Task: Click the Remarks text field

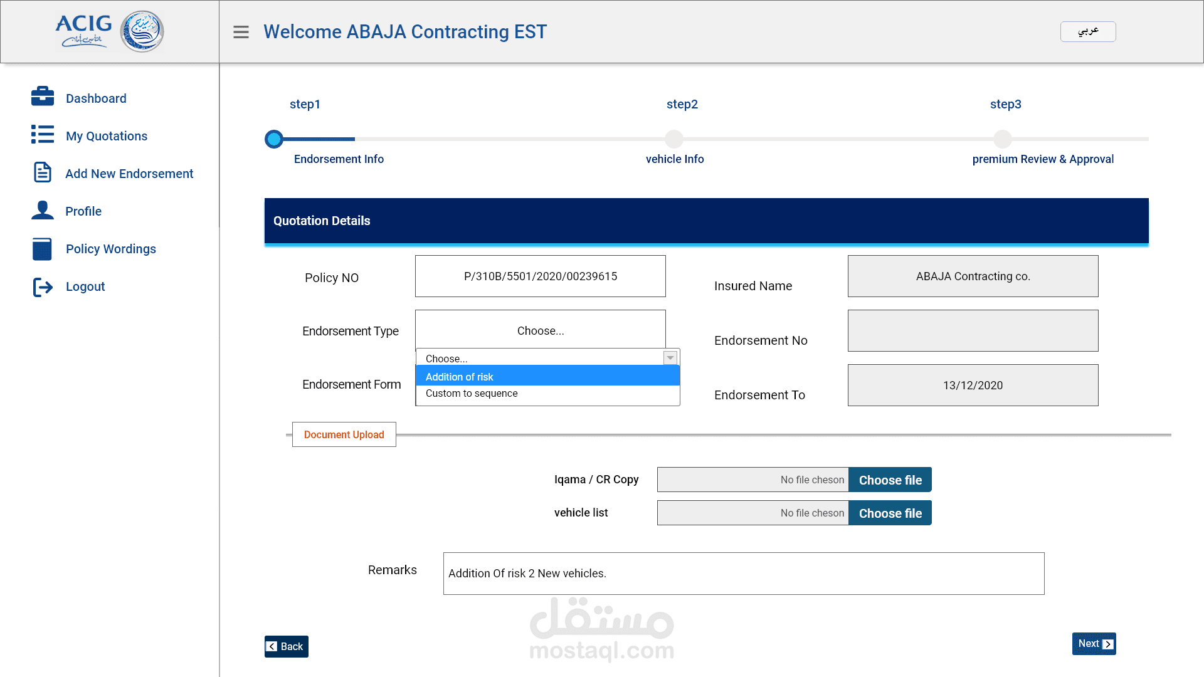Action: 743,574
